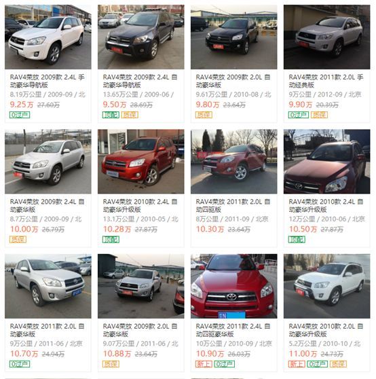The height and width of the screenshot is (379, 376).
Task: Click the orange 质保 tag under the 9.80万 listing
Action: coord(204,115)
